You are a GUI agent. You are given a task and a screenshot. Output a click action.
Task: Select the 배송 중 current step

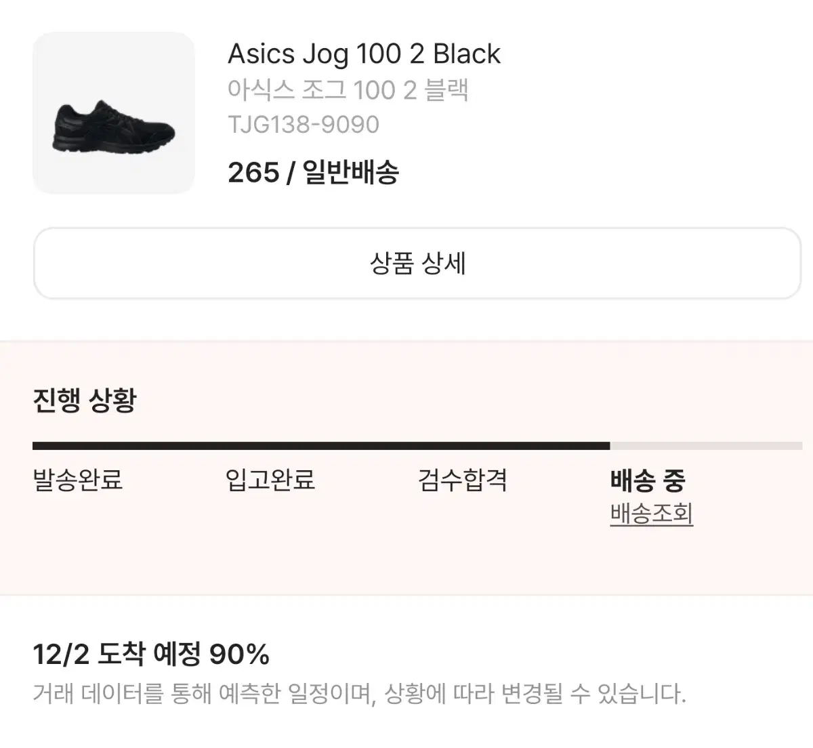pyautogui.click(x=648, y=480)
